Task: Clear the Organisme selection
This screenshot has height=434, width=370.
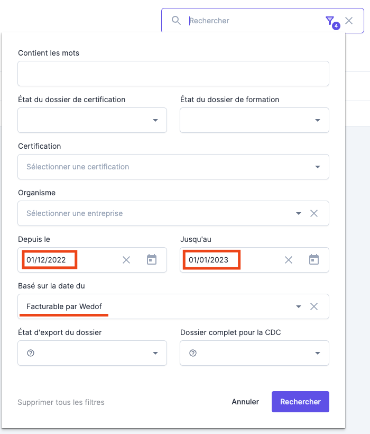Action: point(314,213)
